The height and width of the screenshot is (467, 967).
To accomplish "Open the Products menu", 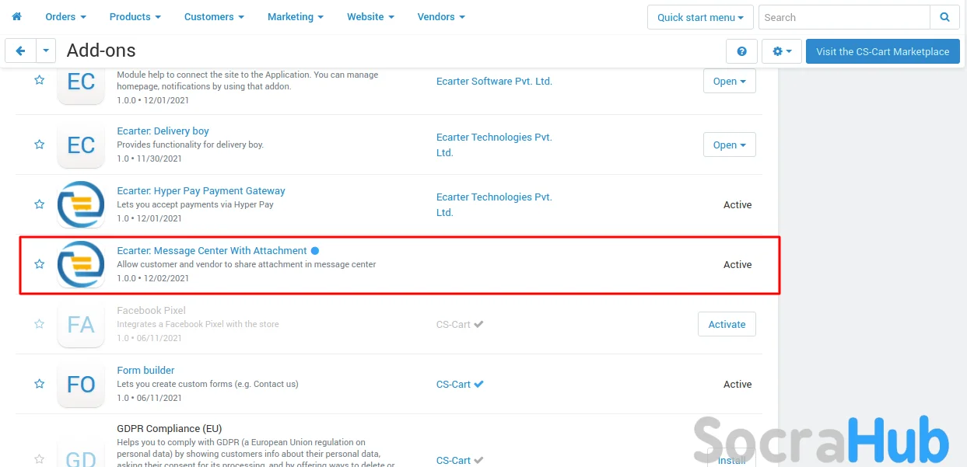I will [x=135, y=17].
